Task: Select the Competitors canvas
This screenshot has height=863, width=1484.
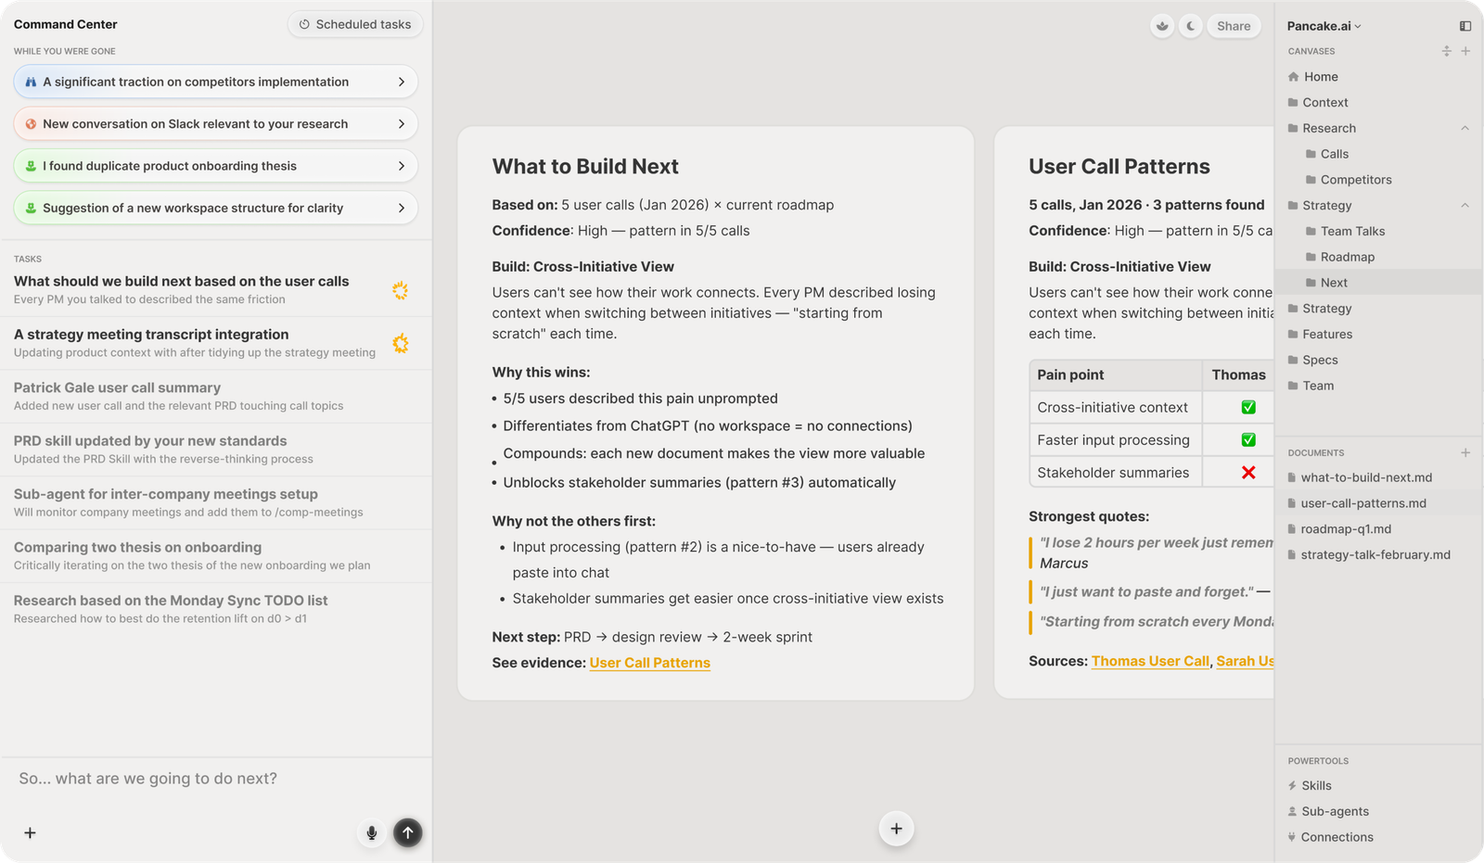Action: click(x=1355, y=179)
